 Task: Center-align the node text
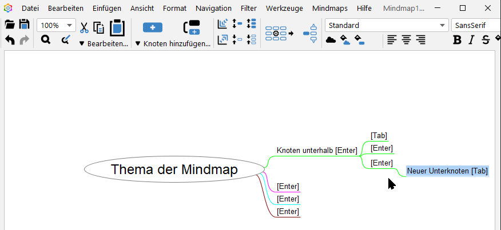406,40
